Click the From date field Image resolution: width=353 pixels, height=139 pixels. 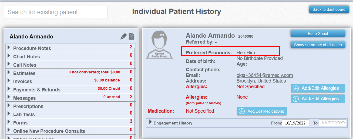tap(295, 123)
